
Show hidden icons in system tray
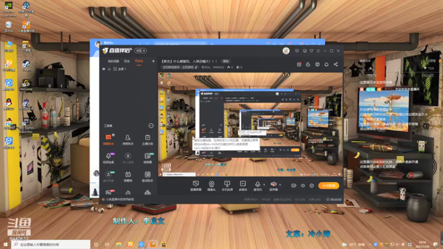pyautogui.click(x=369, y=244)
